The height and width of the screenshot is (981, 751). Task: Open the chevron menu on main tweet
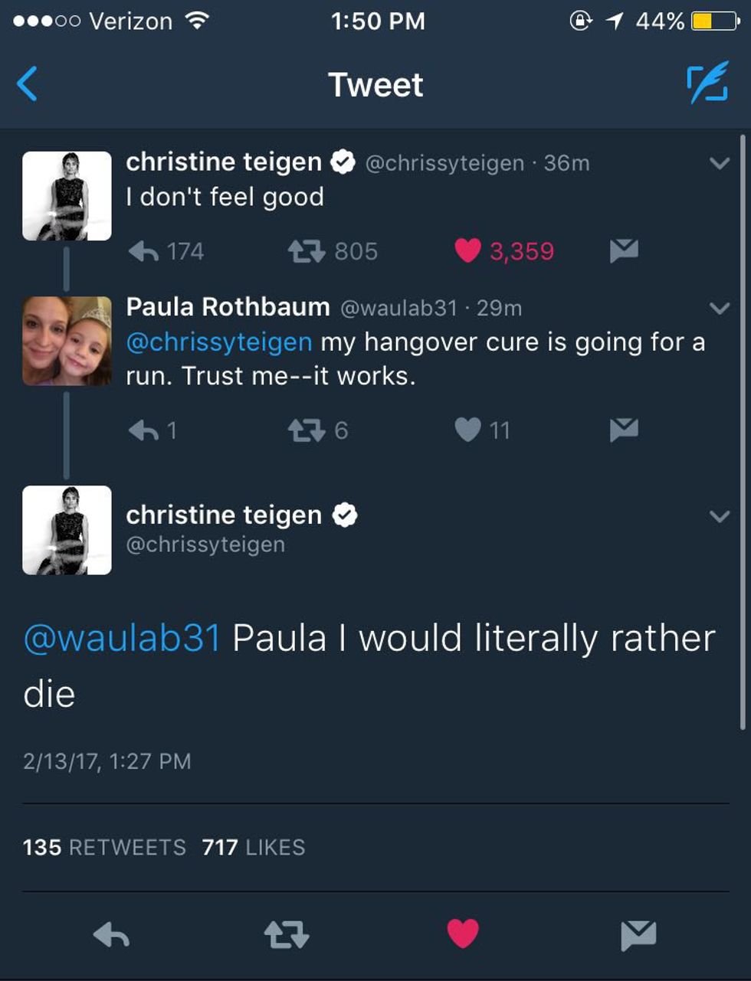[720, 516]
